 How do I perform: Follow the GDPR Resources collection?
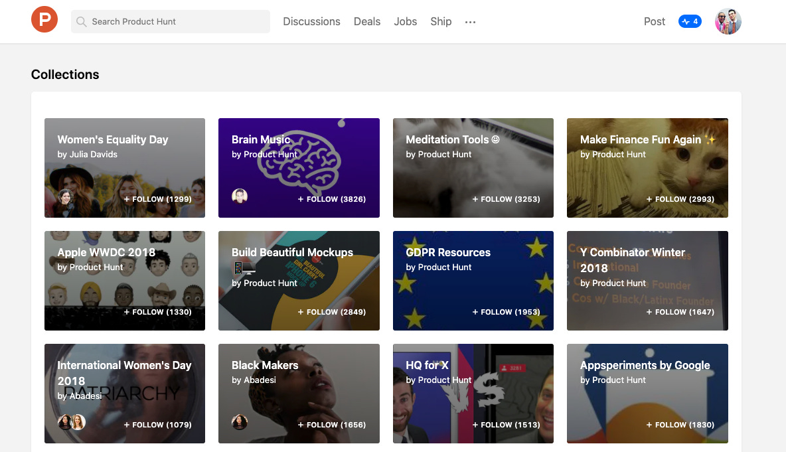tap(506, 312)
